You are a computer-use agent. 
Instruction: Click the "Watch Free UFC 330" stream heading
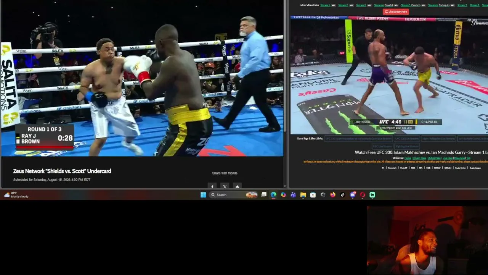click(x=421, y=152)
